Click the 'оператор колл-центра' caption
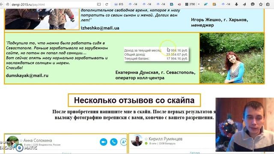274x154 pixels. 140,78
